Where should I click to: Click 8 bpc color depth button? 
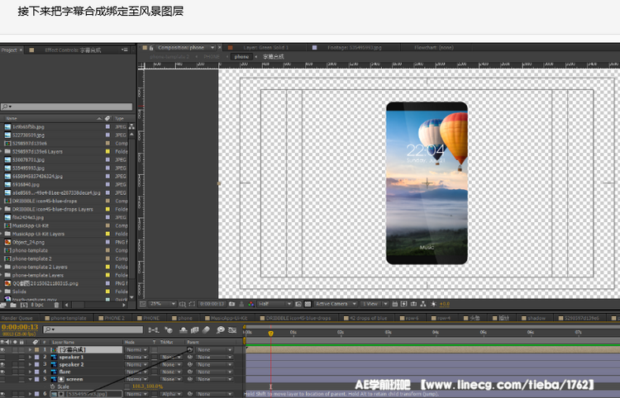pyautogui.click(x=37, y=305)
